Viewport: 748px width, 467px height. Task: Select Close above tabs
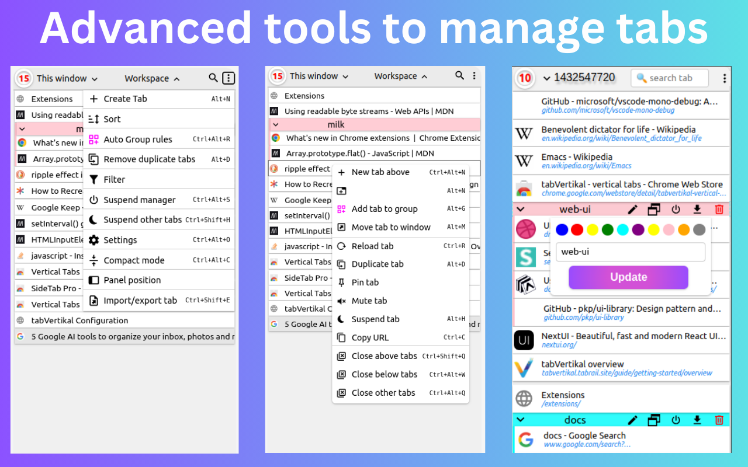[401, 356]
